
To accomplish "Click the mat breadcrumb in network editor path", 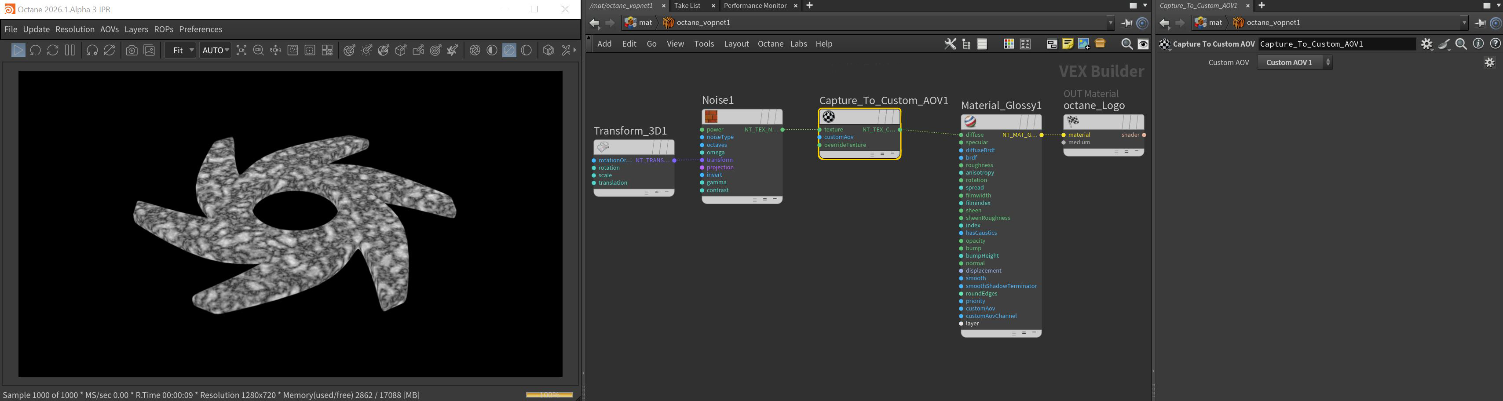I will click(x=638, y=23).
